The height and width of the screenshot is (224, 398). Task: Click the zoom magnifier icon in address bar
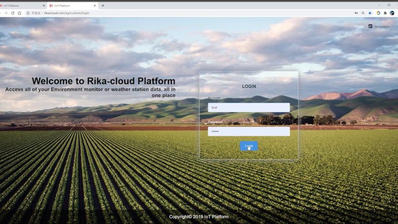363,13
